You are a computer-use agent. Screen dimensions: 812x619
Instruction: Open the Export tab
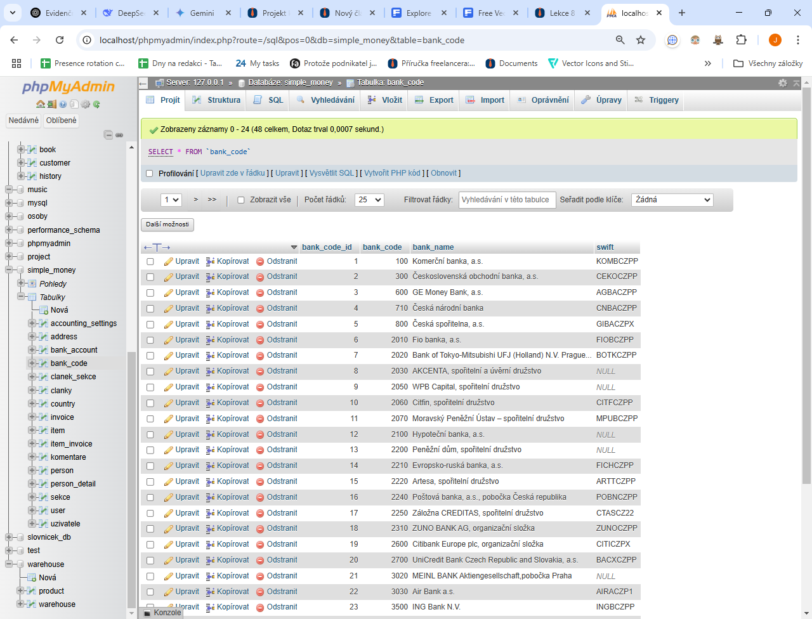pyautogui.click(x=434, y=100)
